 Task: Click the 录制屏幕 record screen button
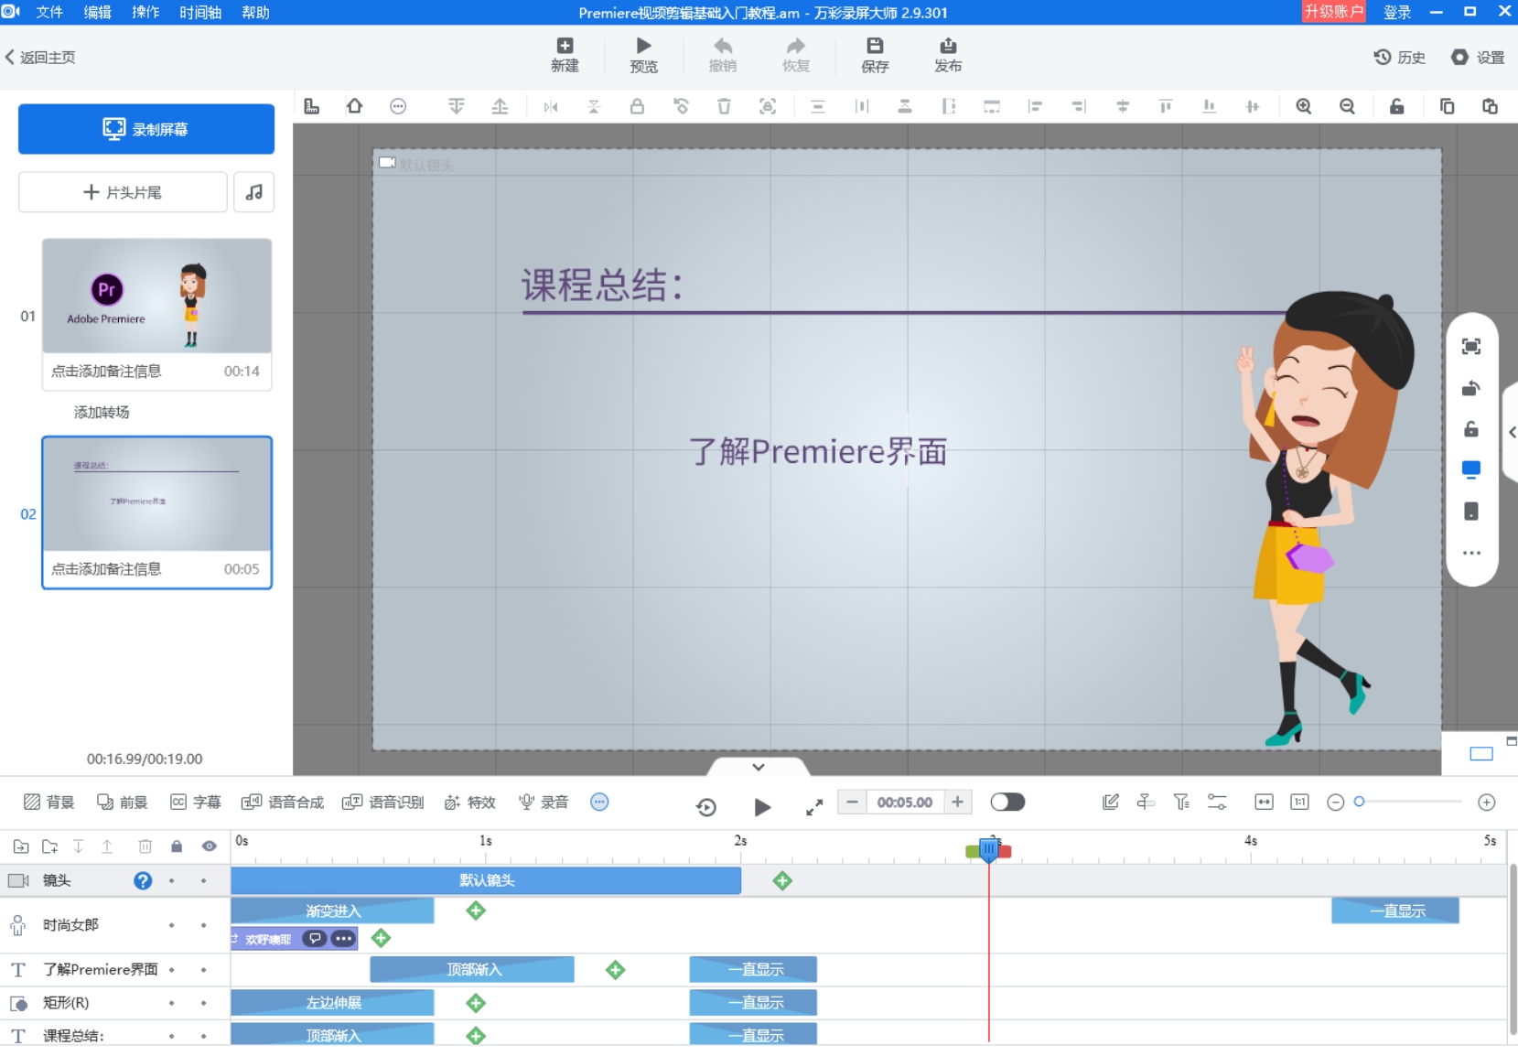[x=146, y=129]
